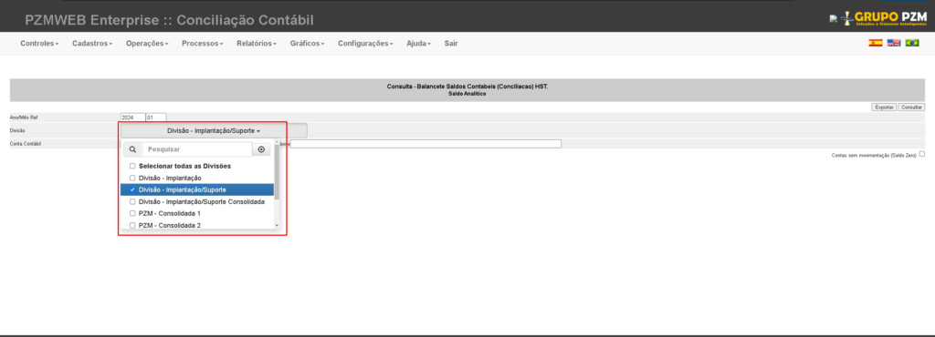Check Divisão - Implantação/Suporte Consolidada
Viewport: 935px width, 337px height.
(132, 201)
